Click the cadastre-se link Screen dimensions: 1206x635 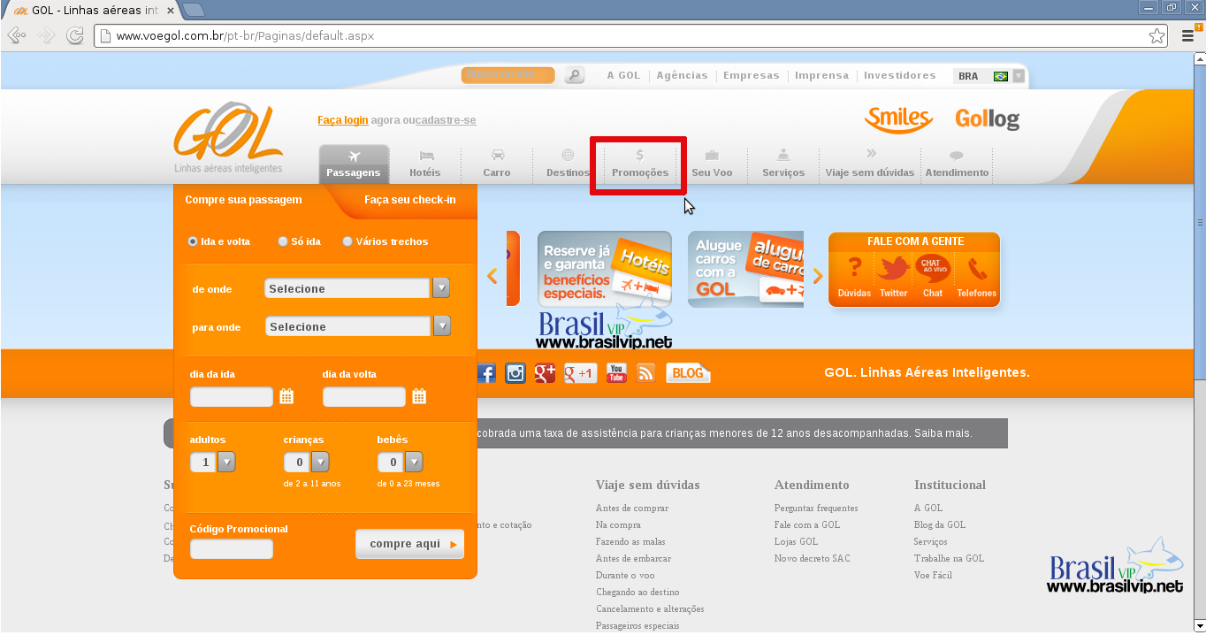click(x=446, y=120)
